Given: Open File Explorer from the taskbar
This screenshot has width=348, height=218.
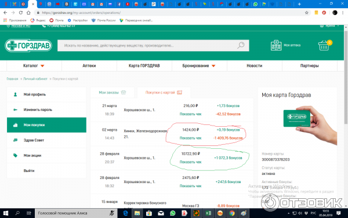Looking at the screenshot, I should pos(137,213).
